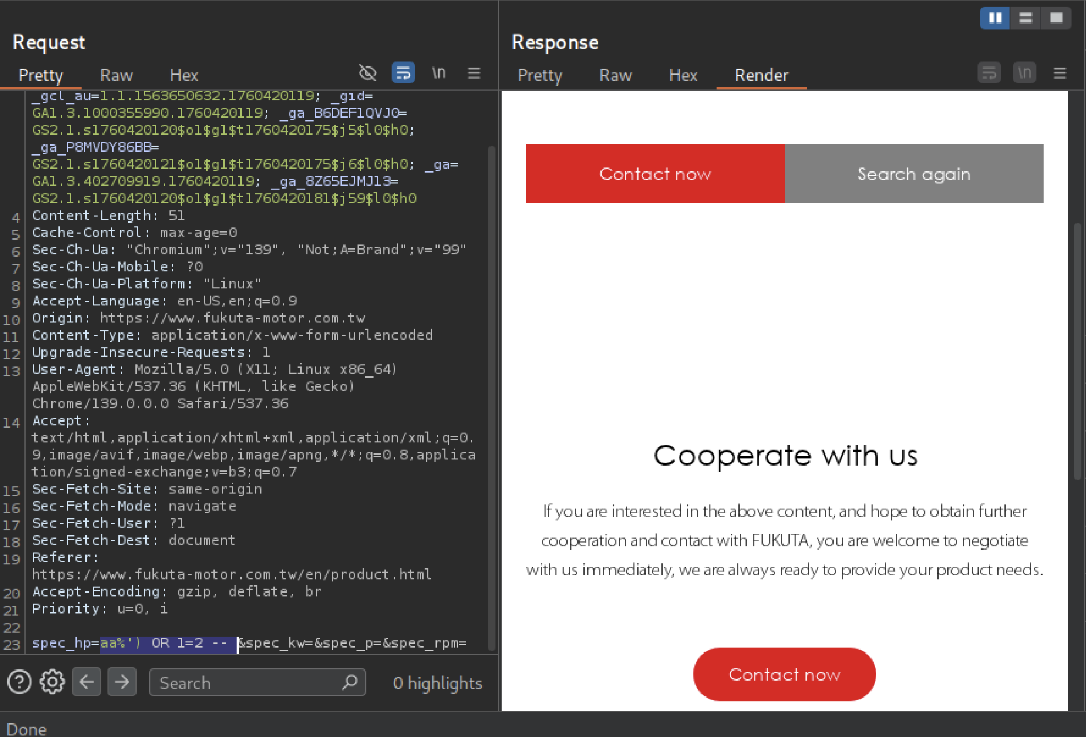Open search settings gear icon

click(x=52, y=682)
